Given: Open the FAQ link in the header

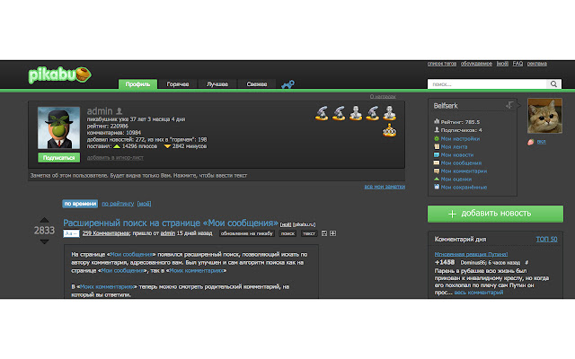Looking at the screenshot, I should 517,64.
